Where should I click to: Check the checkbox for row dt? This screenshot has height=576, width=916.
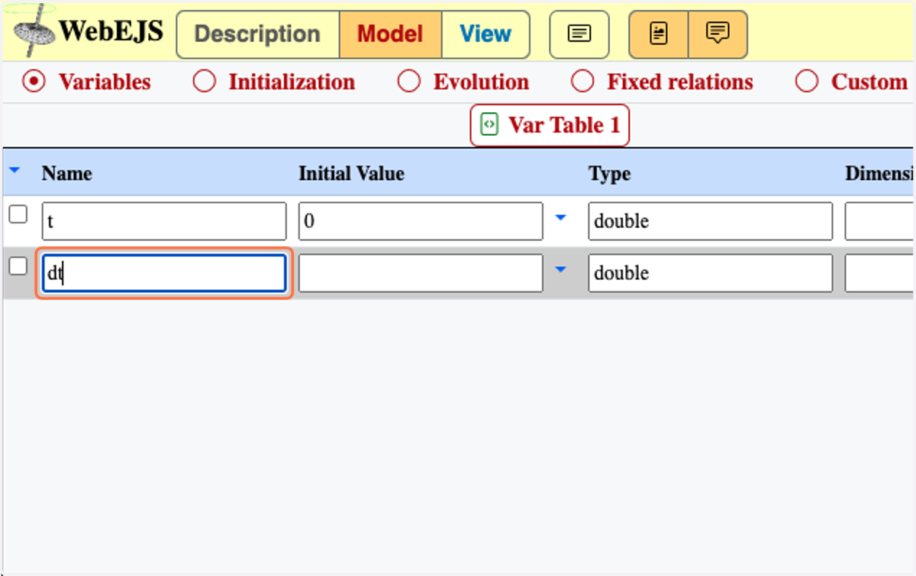point(18,266)
